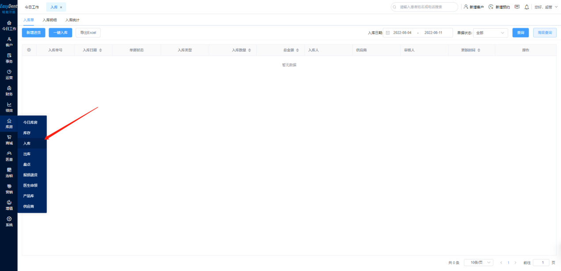Click 新增客户 add customer icon
This screenshot has width=561, height=271.
466,7
